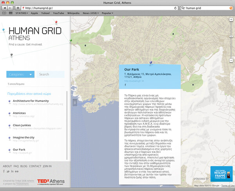
Task: Expand the News (458) bookmarks dropdown
Action: [x=90, y=13]
